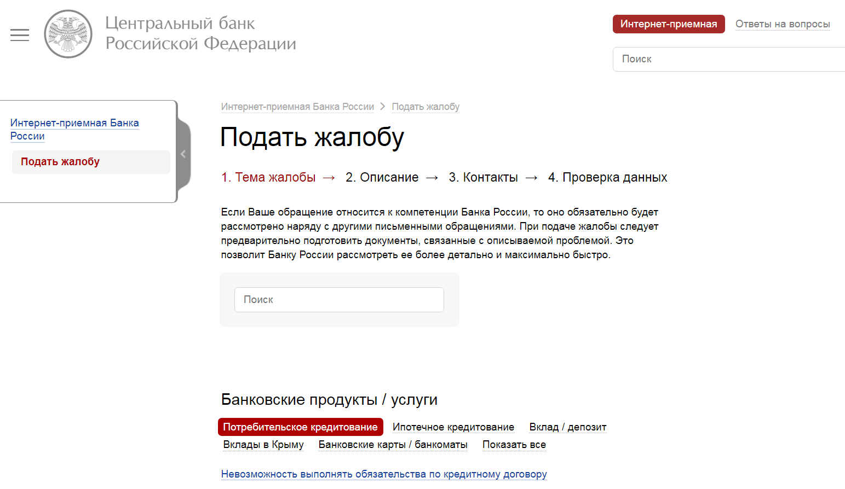Focus the top site search field

point(729,59)
